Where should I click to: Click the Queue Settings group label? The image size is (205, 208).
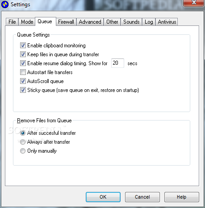point(33,35)
